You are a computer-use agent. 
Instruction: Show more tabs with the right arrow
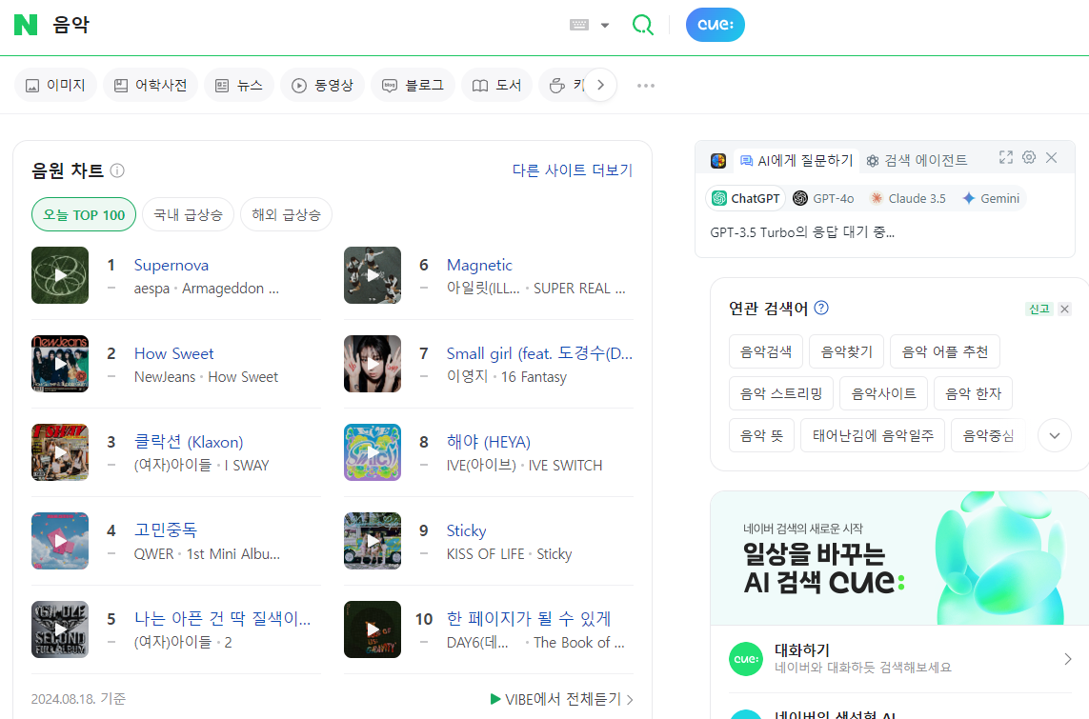click(x=601, y=86)
